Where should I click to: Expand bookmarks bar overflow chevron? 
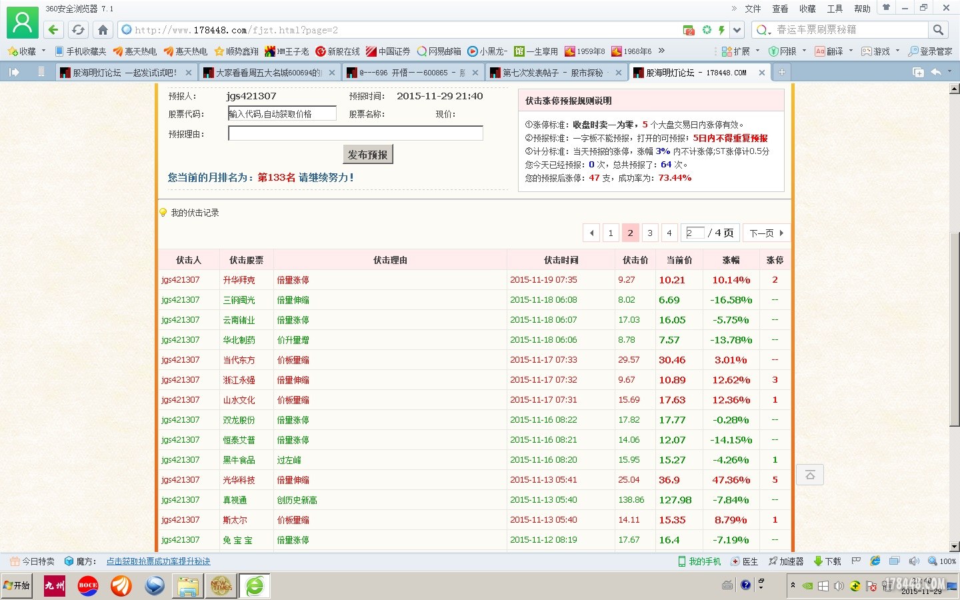click(x=661, y=51)
